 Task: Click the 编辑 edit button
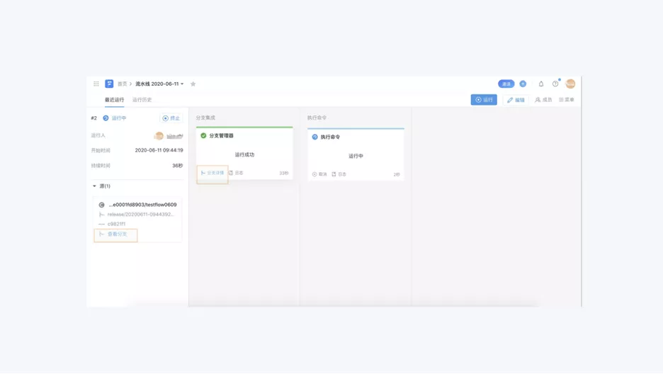click(x=516, y=100)
